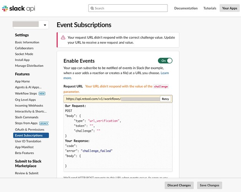Click the "challenge_failed" error value
Viewport: 241px width, 192px height.
click(96, 151)
